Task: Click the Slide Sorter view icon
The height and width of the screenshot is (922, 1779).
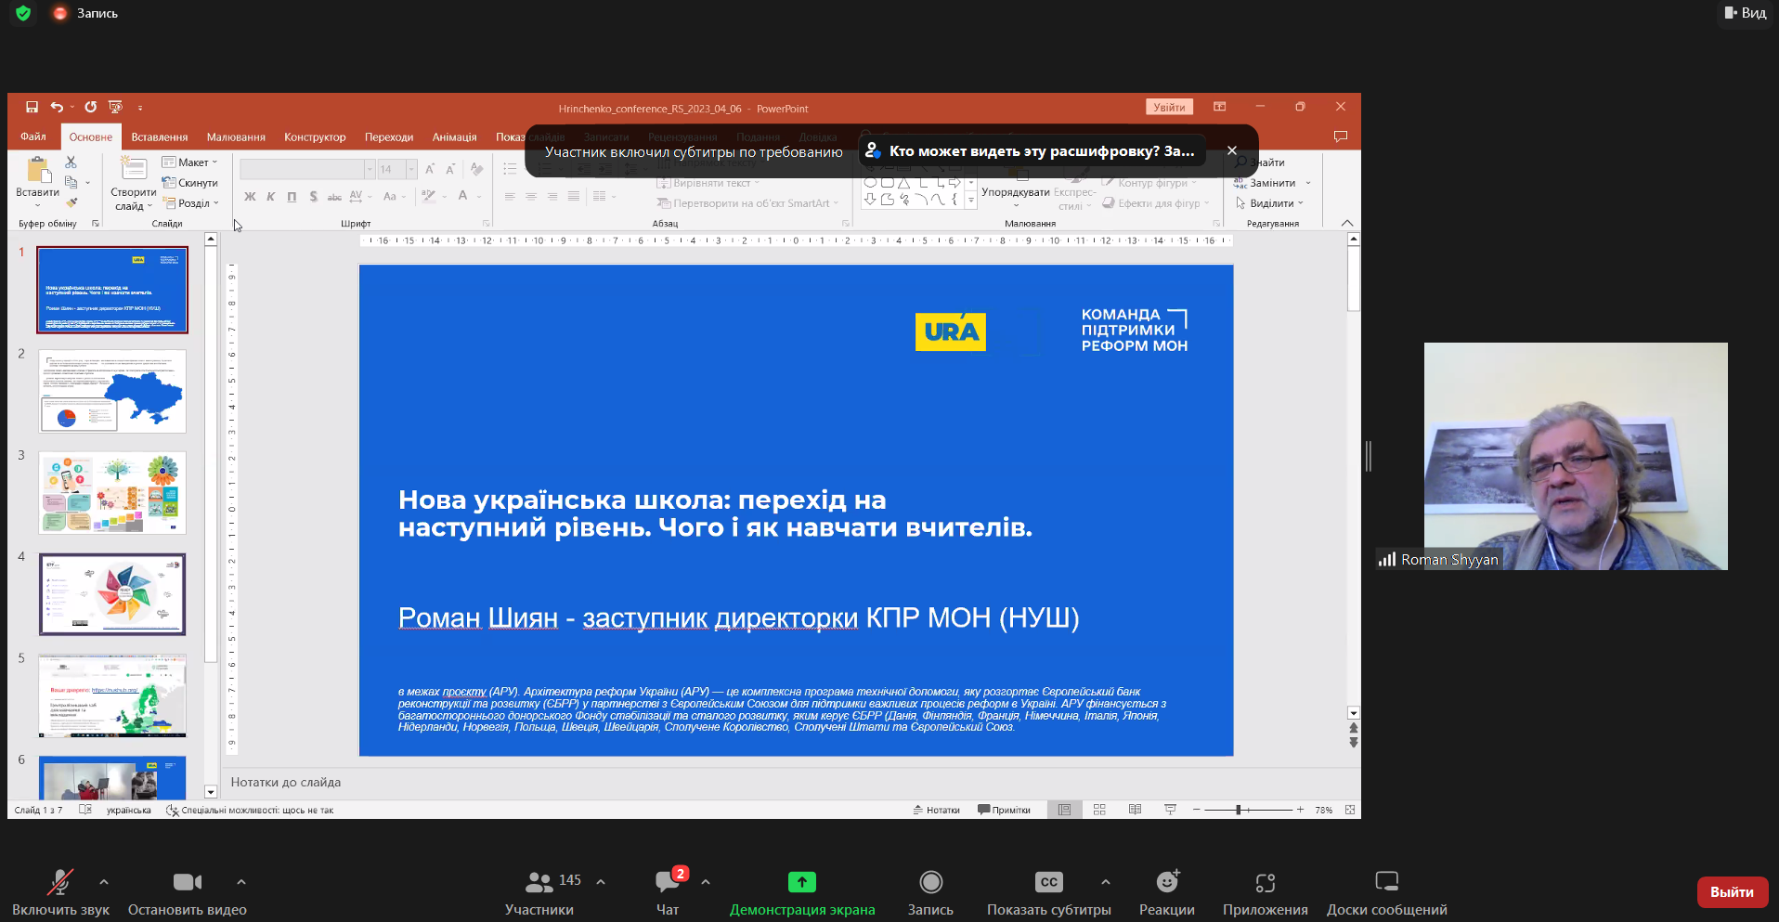Action: pyautogui.click(x=1099, y=810)
